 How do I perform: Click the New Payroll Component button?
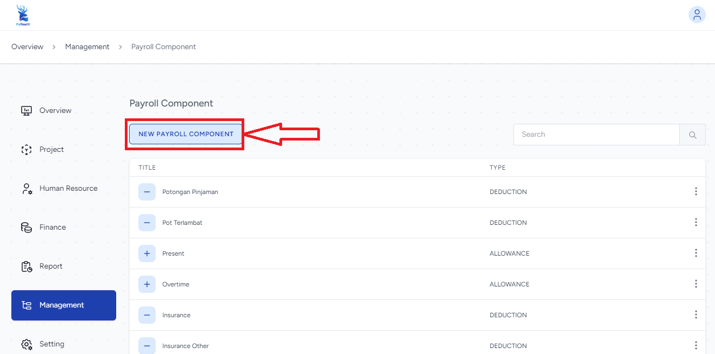[x=186, y=134]
